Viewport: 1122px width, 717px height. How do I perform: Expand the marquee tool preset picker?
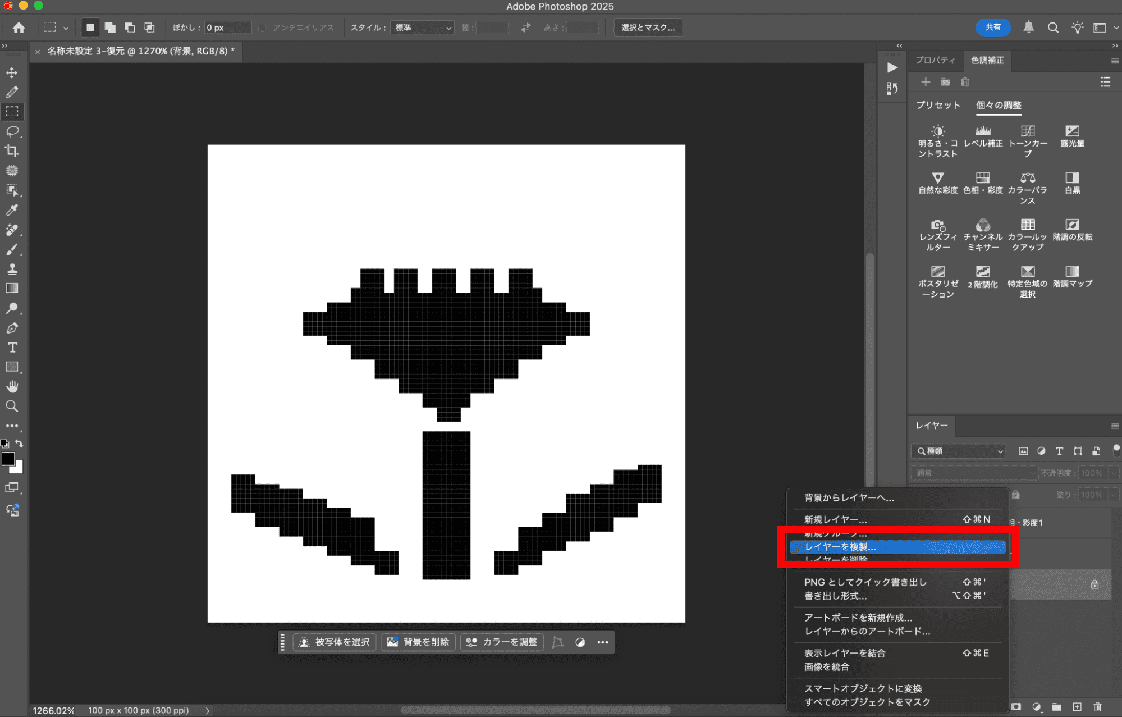point(66,28)
